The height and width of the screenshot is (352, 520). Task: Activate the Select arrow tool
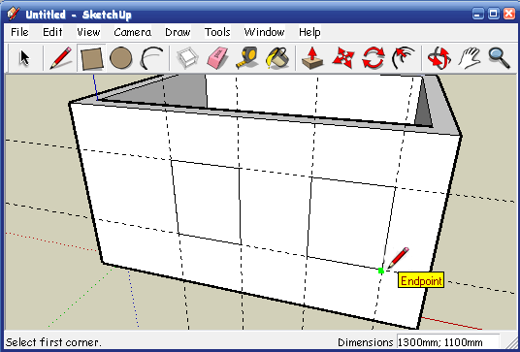24,58
